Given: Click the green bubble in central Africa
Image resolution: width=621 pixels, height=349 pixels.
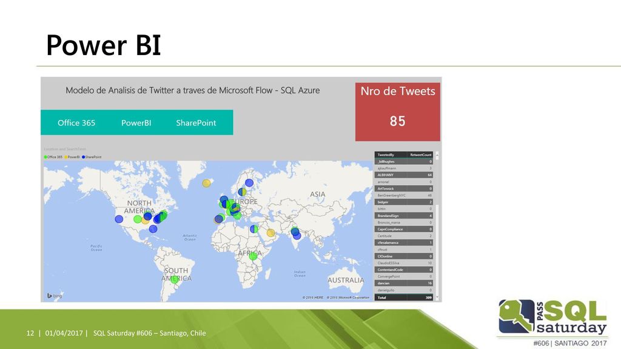Looking at the screenshot, I should tap(253, 256).
